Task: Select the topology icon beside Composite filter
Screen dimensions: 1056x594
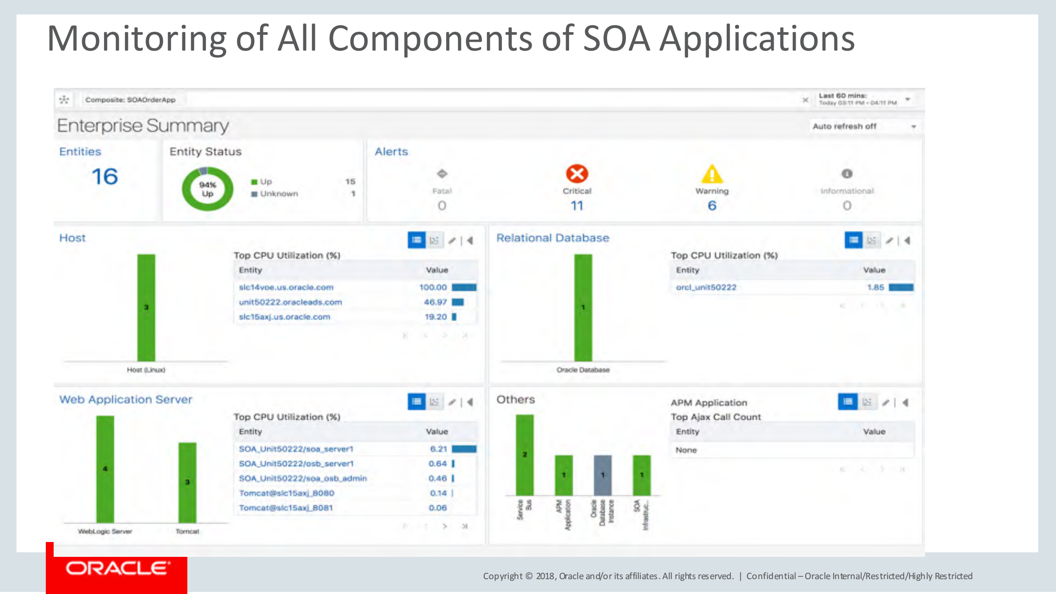Action: click(x=64, y=99)
